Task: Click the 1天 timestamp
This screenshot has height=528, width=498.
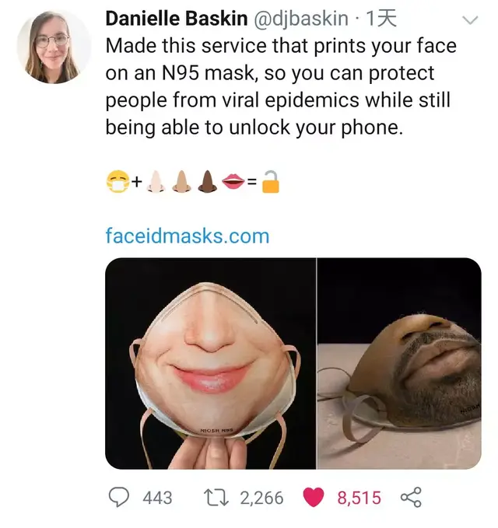Action: click(x=381, y=19)
